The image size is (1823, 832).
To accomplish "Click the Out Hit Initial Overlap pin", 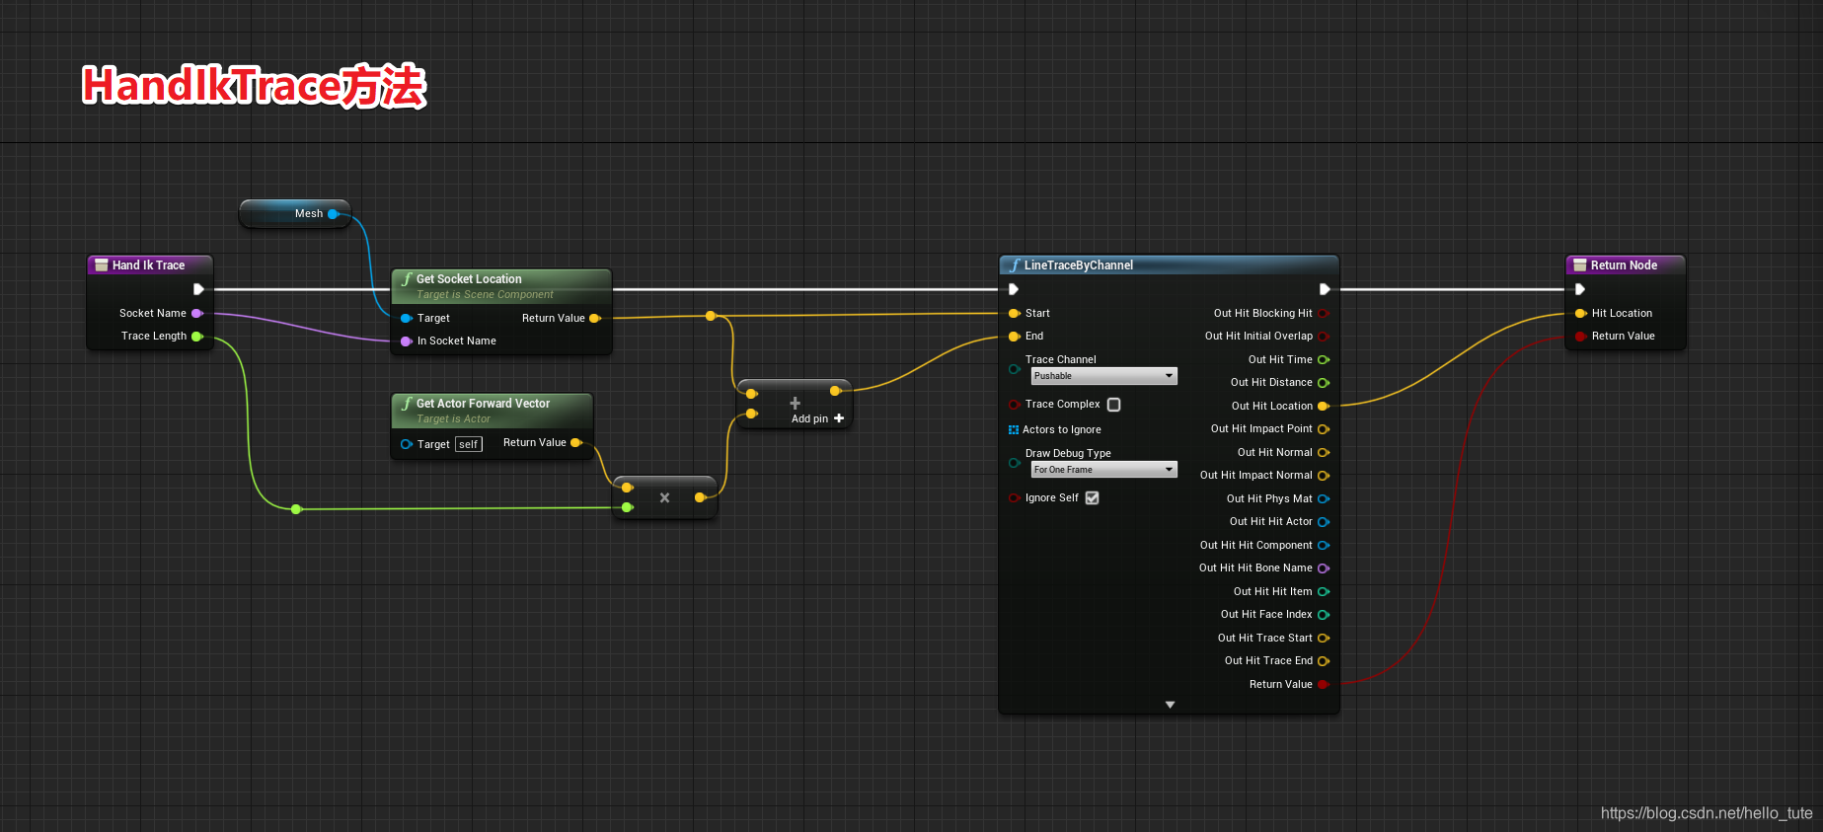I will coord(1324,337).
